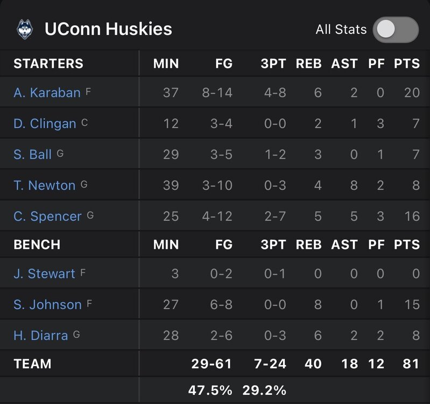Click the bench 3PT column header
Screen dimensions: 430x404
pyautogui.click(x=273, y=245)
